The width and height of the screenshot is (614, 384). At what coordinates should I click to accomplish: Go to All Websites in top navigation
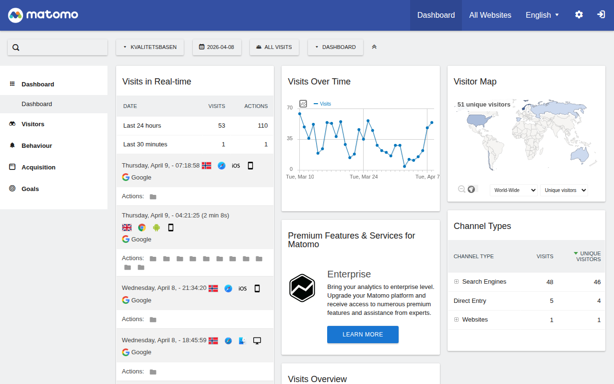490,15
